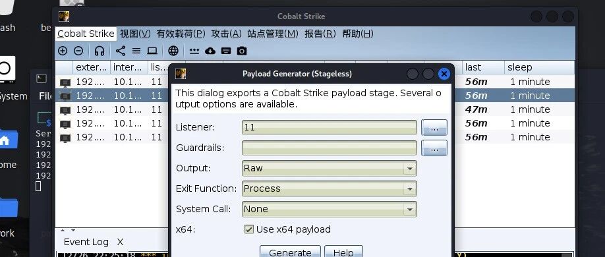605x257 pixels.
Task: Open the 视图(V) menu
Action: [135, 34]
